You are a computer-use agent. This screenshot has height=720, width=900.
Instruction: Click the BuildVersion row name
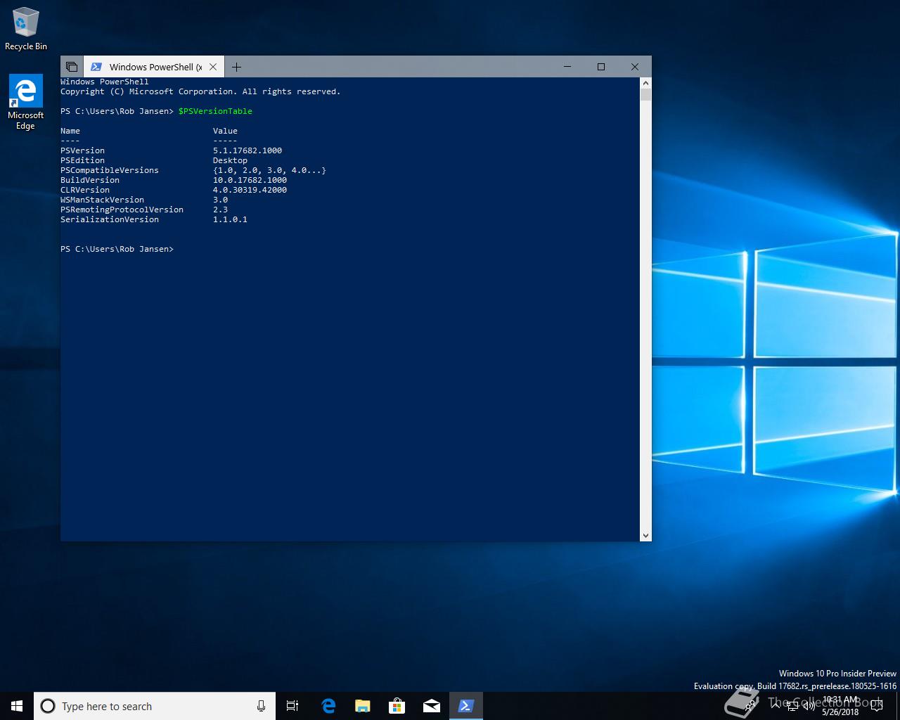click(x=90, y=180)
